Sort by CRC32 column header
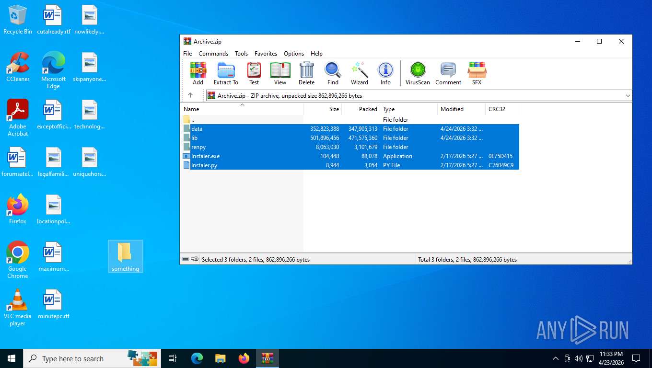Screen dimensions: 652x368 502,109
